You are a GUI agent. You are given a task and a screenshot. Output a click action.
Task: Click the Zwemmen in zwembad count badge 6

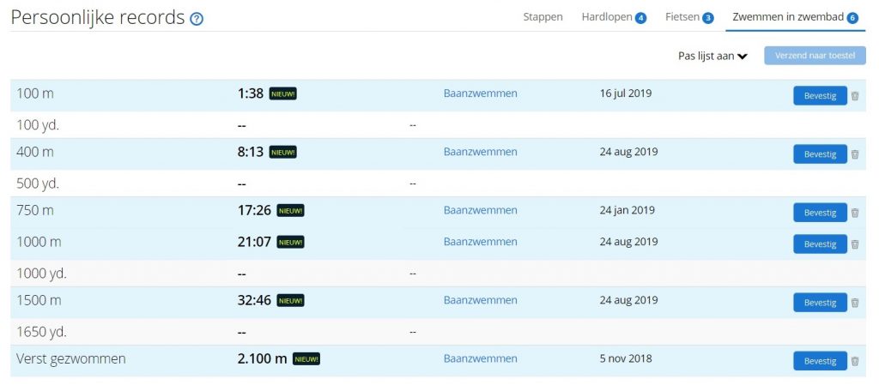click(x=852, y=19)
